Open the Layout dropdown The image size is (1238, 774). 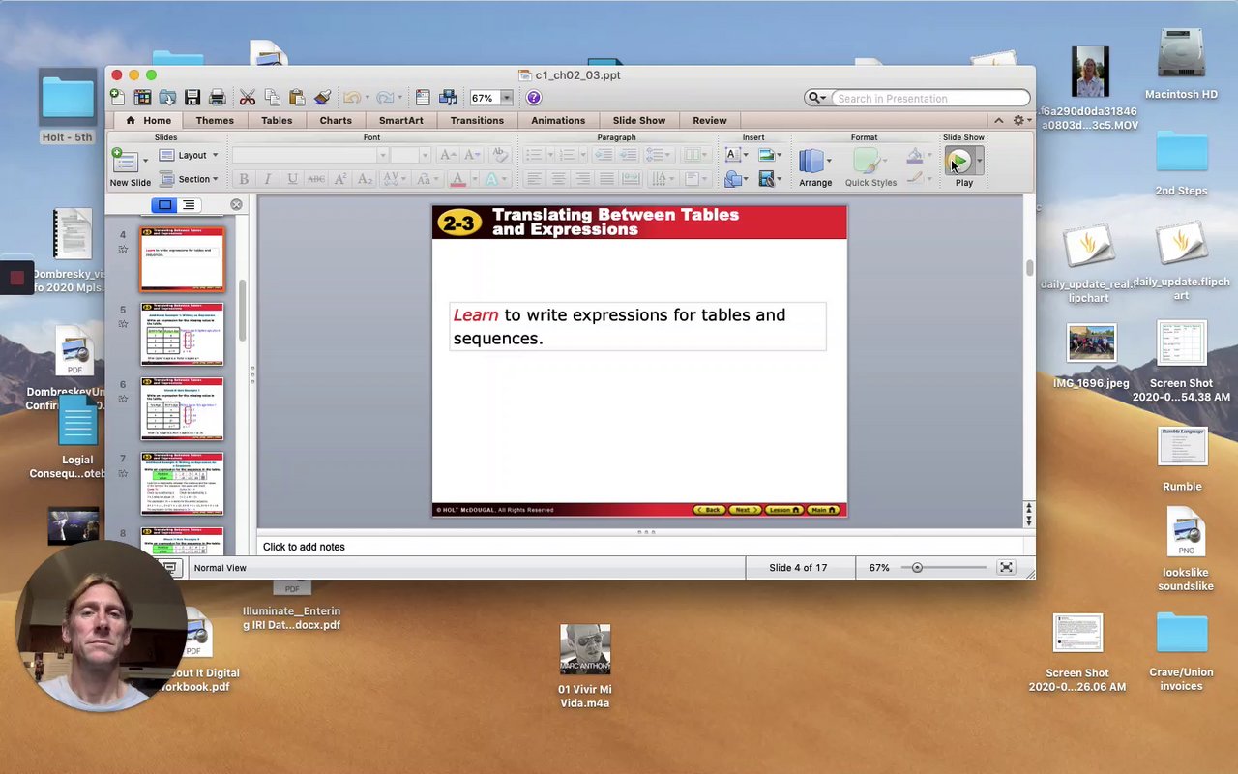(189, 155)
